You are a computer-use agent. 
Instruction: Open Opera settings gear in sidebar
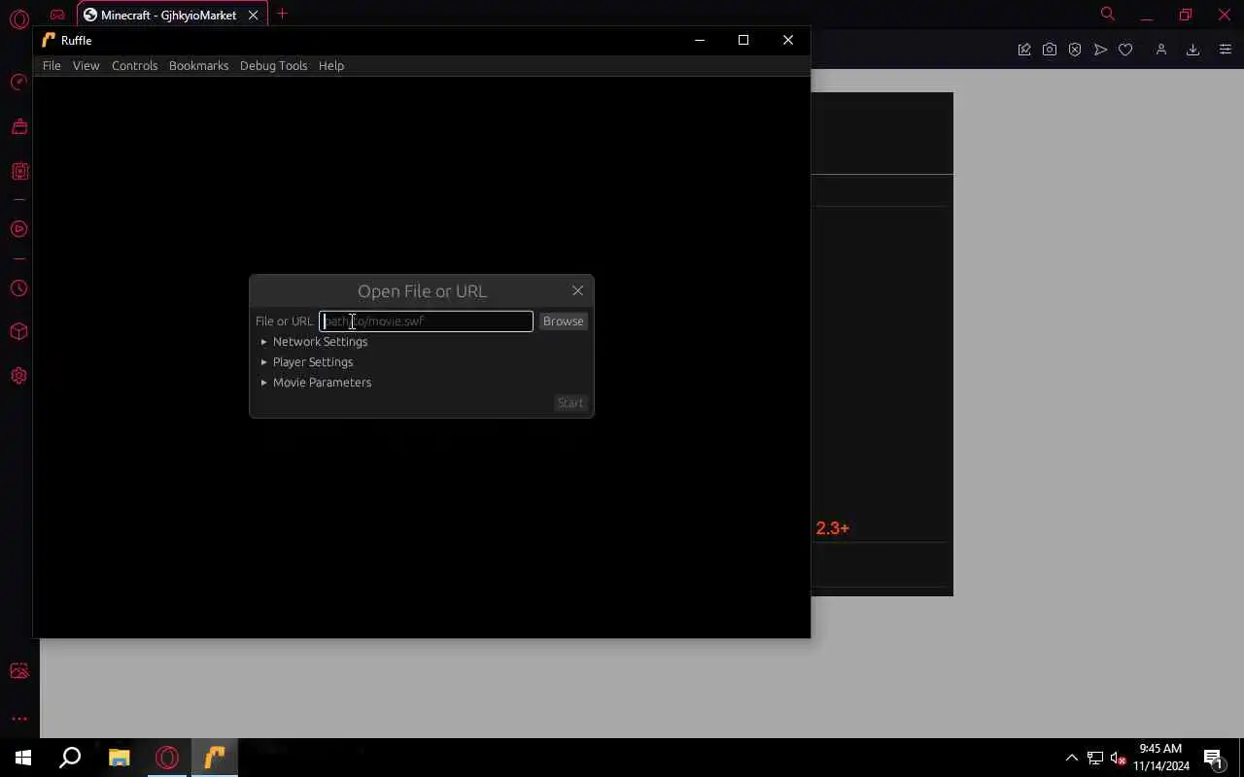[18, 376]
